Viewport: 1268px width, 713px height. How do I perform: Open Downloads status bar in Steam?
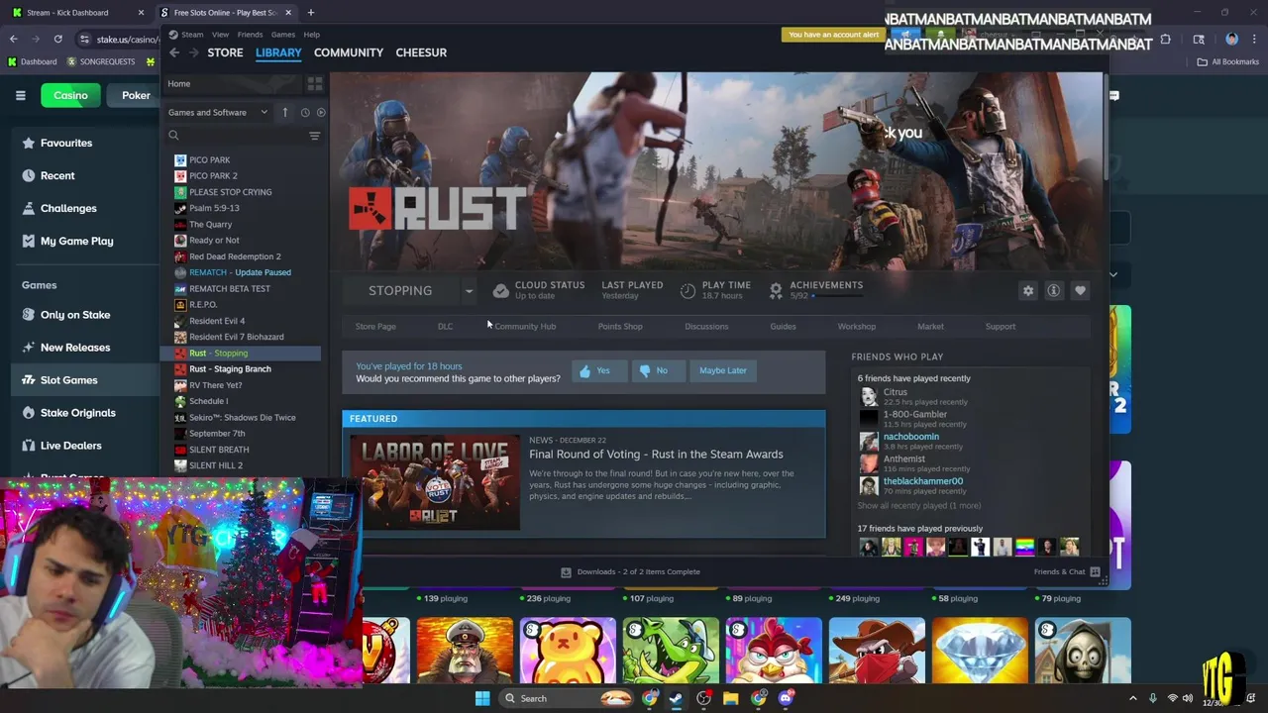[630, 571]
